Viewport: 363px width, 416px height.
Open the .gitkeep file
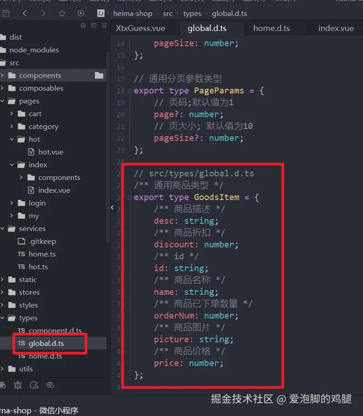tap(42, 241)
